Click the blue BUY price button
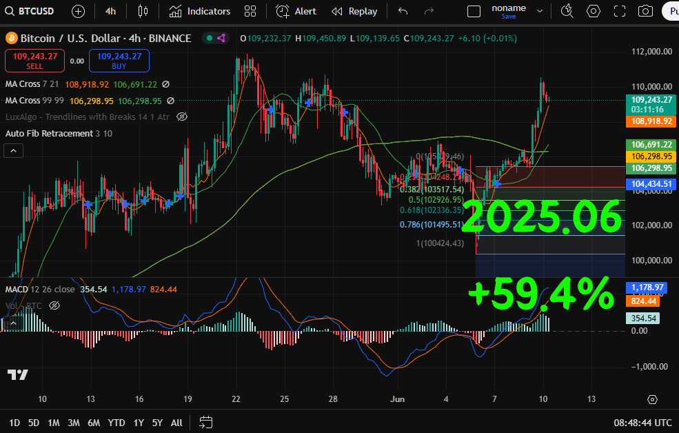The width and height of the screenshot is (679, 433). click(119, 61)
